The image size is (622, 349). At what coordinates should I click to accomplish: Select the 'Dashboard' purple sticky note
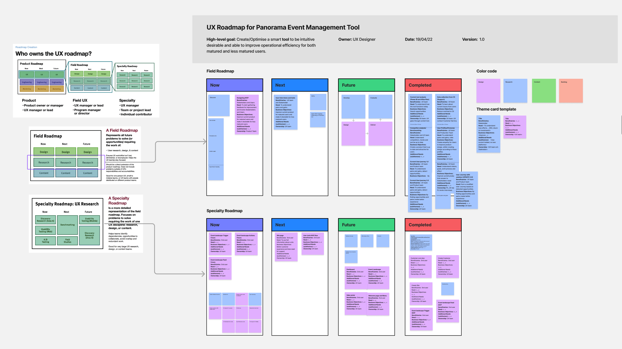click(356, 278)
